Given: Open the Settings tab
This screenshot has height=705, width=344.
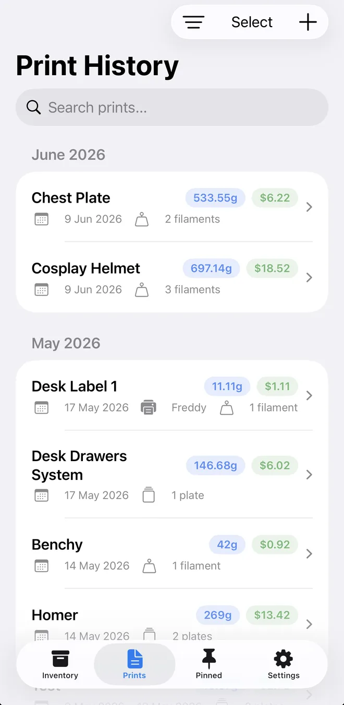Looking at the screenshot, I should pyautogui.click(x=284, y=664).
